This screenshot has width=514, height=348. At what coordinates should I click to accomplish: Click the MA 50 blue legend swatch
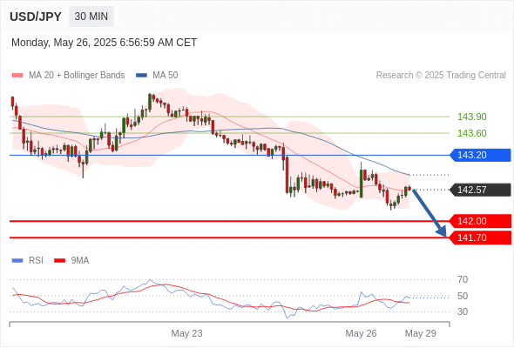point(141,76)
